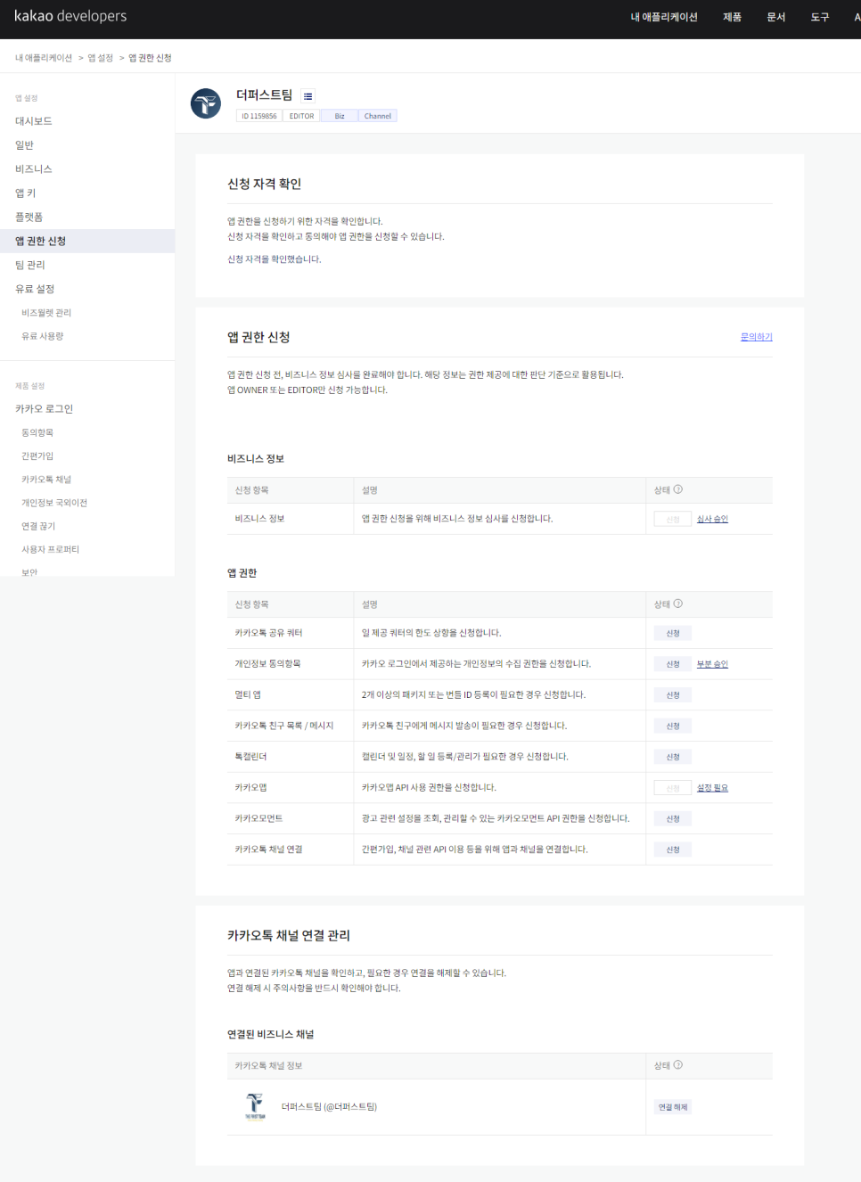Open 제품 menu in top navigation
861x1182 pixels.
pyautogui.click(x=732, y=17)
